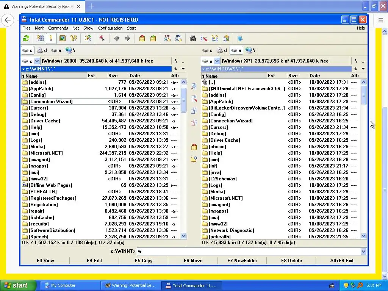
Task: Click the copy names to clipboard icon
Action: coord(226,38)
